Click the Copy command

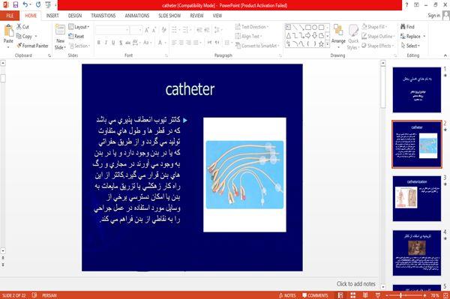(25, 37)
